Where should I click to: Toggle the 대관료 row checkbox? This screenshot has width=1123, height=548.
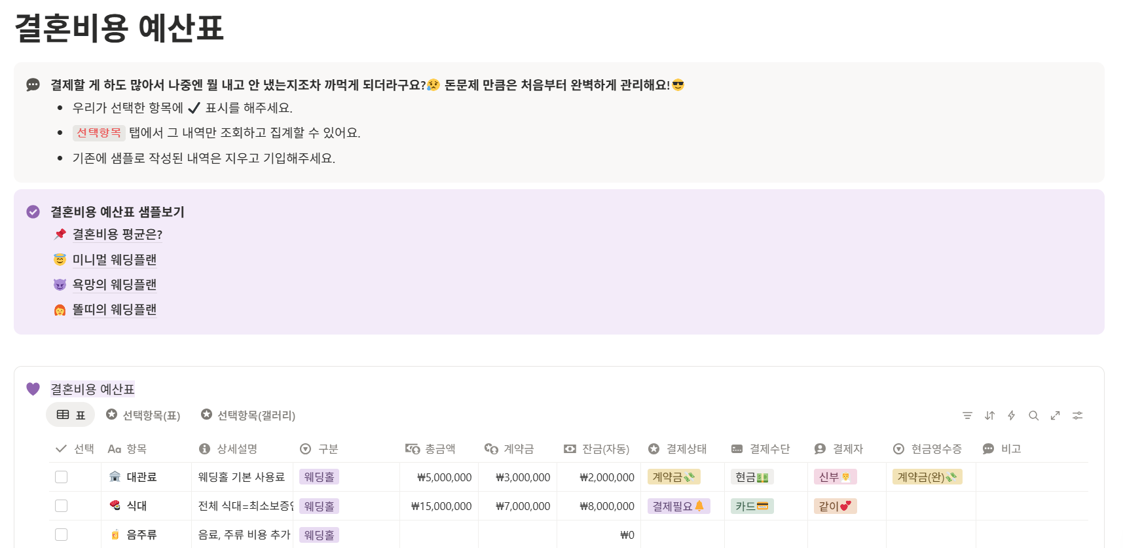(61, 477)
